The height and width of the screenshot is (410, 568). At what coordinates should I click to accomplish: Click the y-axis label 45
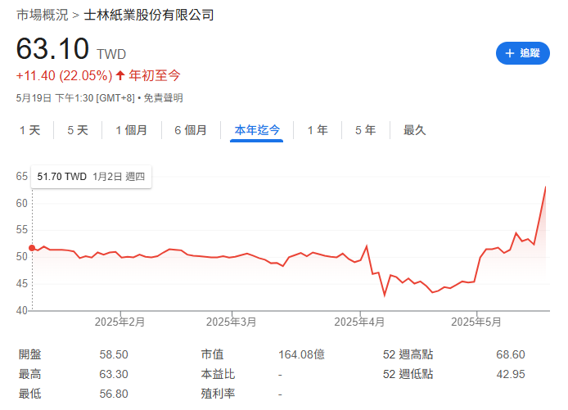(22, 284)
